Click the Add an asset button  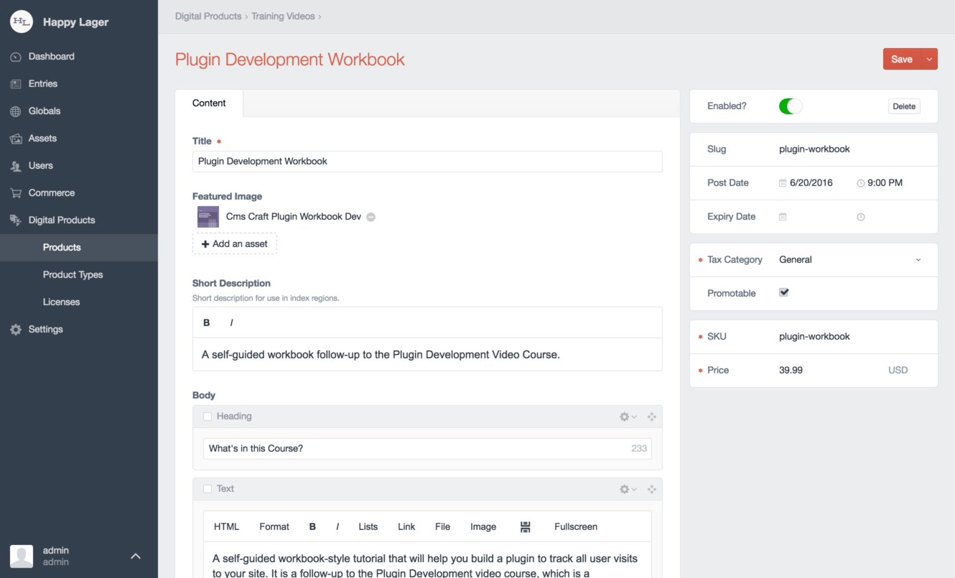(x=235, y=244)
